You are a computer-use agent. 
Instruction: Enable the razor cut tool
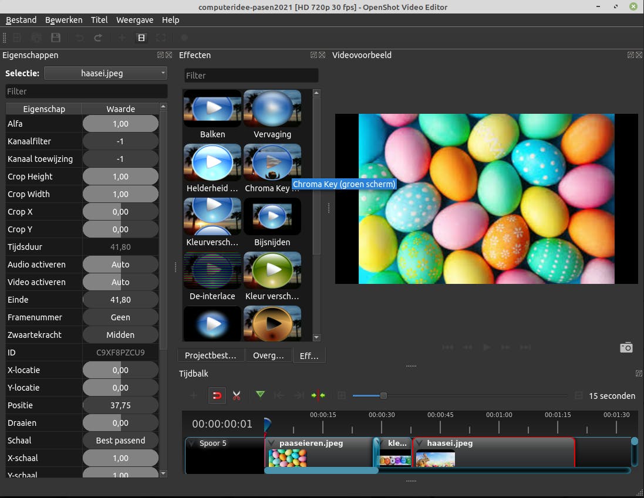coord(237,395)
